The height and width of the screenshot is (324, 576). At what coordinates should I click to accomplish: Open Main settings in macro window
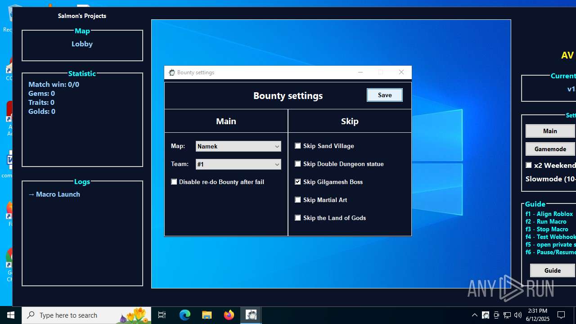(550, 131)
